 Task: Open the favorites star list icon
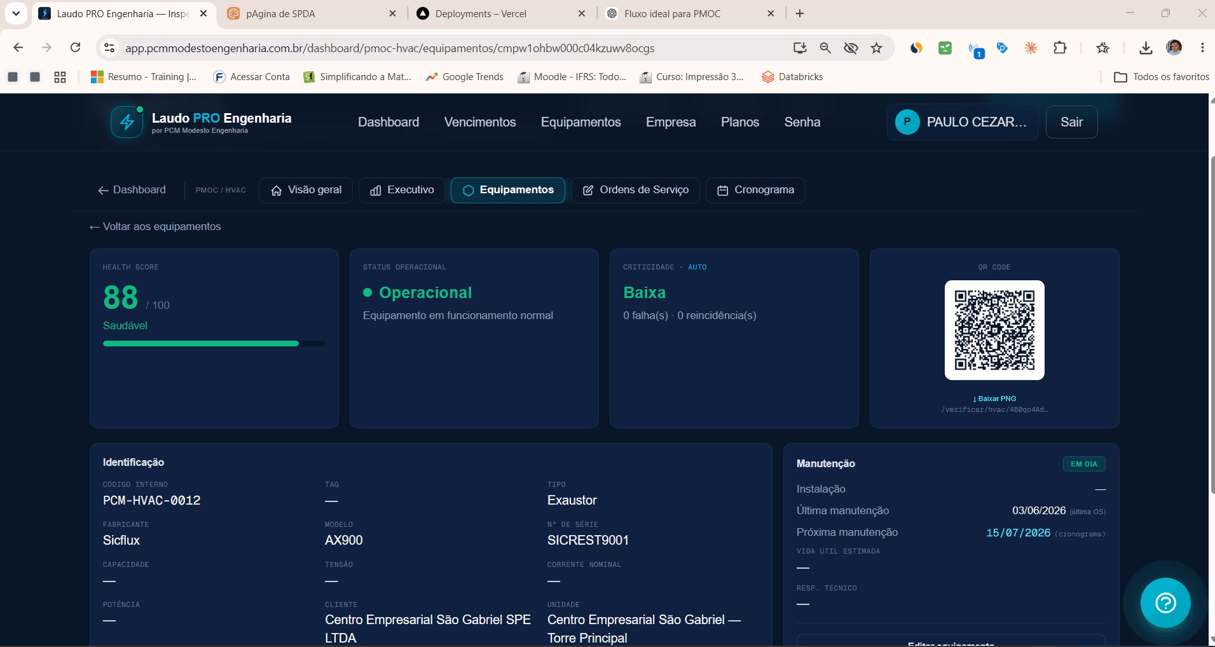pyautogui.click(x=1103, y=48)
